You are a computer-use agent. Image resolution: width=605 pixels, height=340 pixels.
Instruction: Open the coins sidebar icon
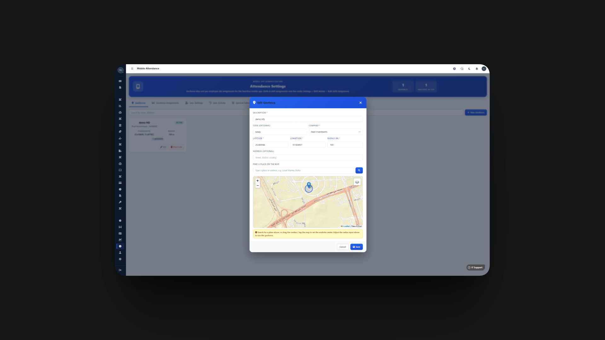(120, 132)
